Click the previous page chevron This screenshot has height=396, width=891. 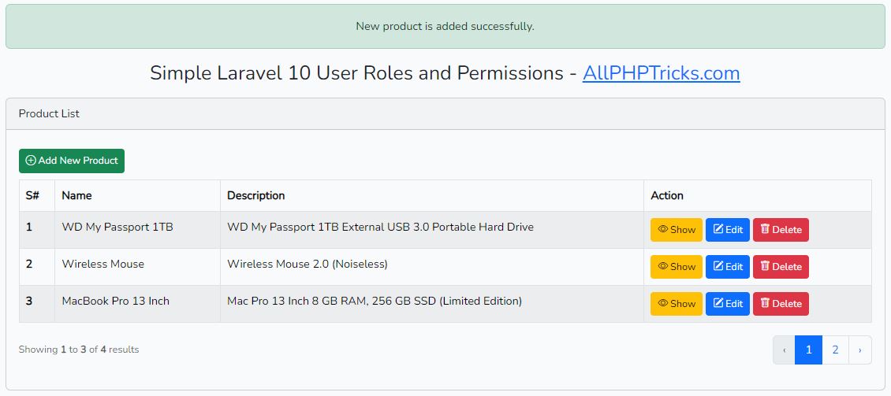[785, 350]
